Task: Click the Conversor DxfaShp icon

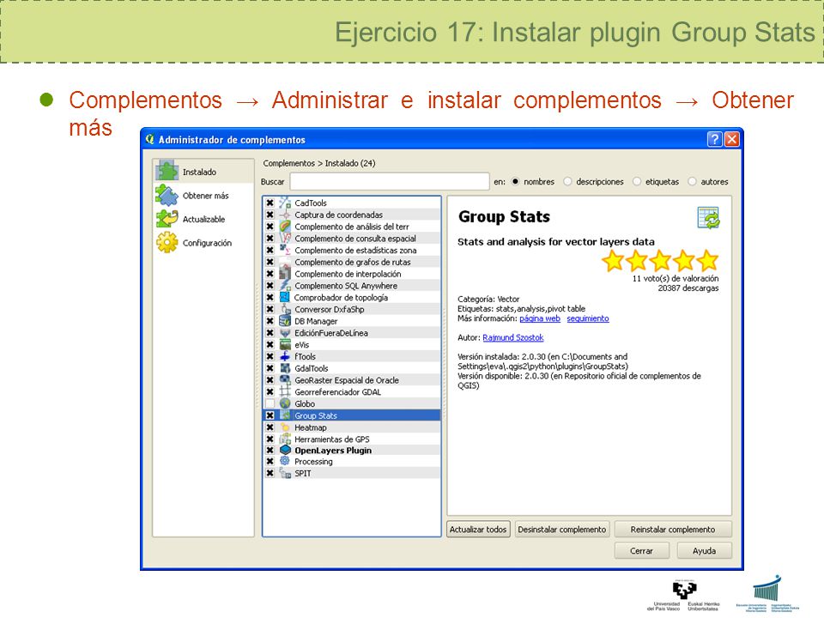Action: coord(285,310)
